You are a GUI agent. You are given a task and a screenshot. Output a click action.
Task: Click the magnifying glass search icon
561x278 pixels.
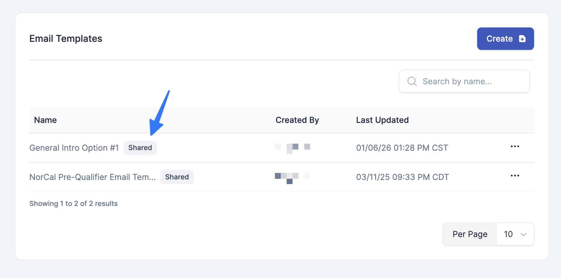point(412,81)
